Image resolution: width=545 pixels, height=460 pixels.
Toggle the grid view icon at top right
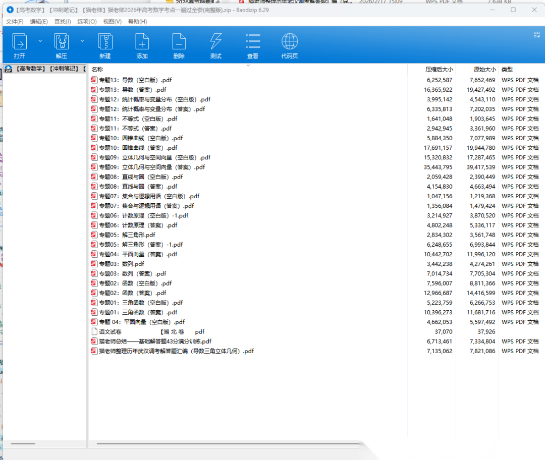(536, 34)
